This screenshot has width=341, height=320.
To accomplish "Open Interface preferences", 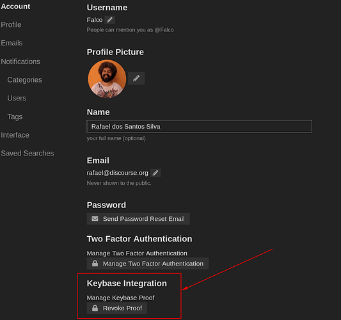I will pyautogui.click(x=15, y=135).
